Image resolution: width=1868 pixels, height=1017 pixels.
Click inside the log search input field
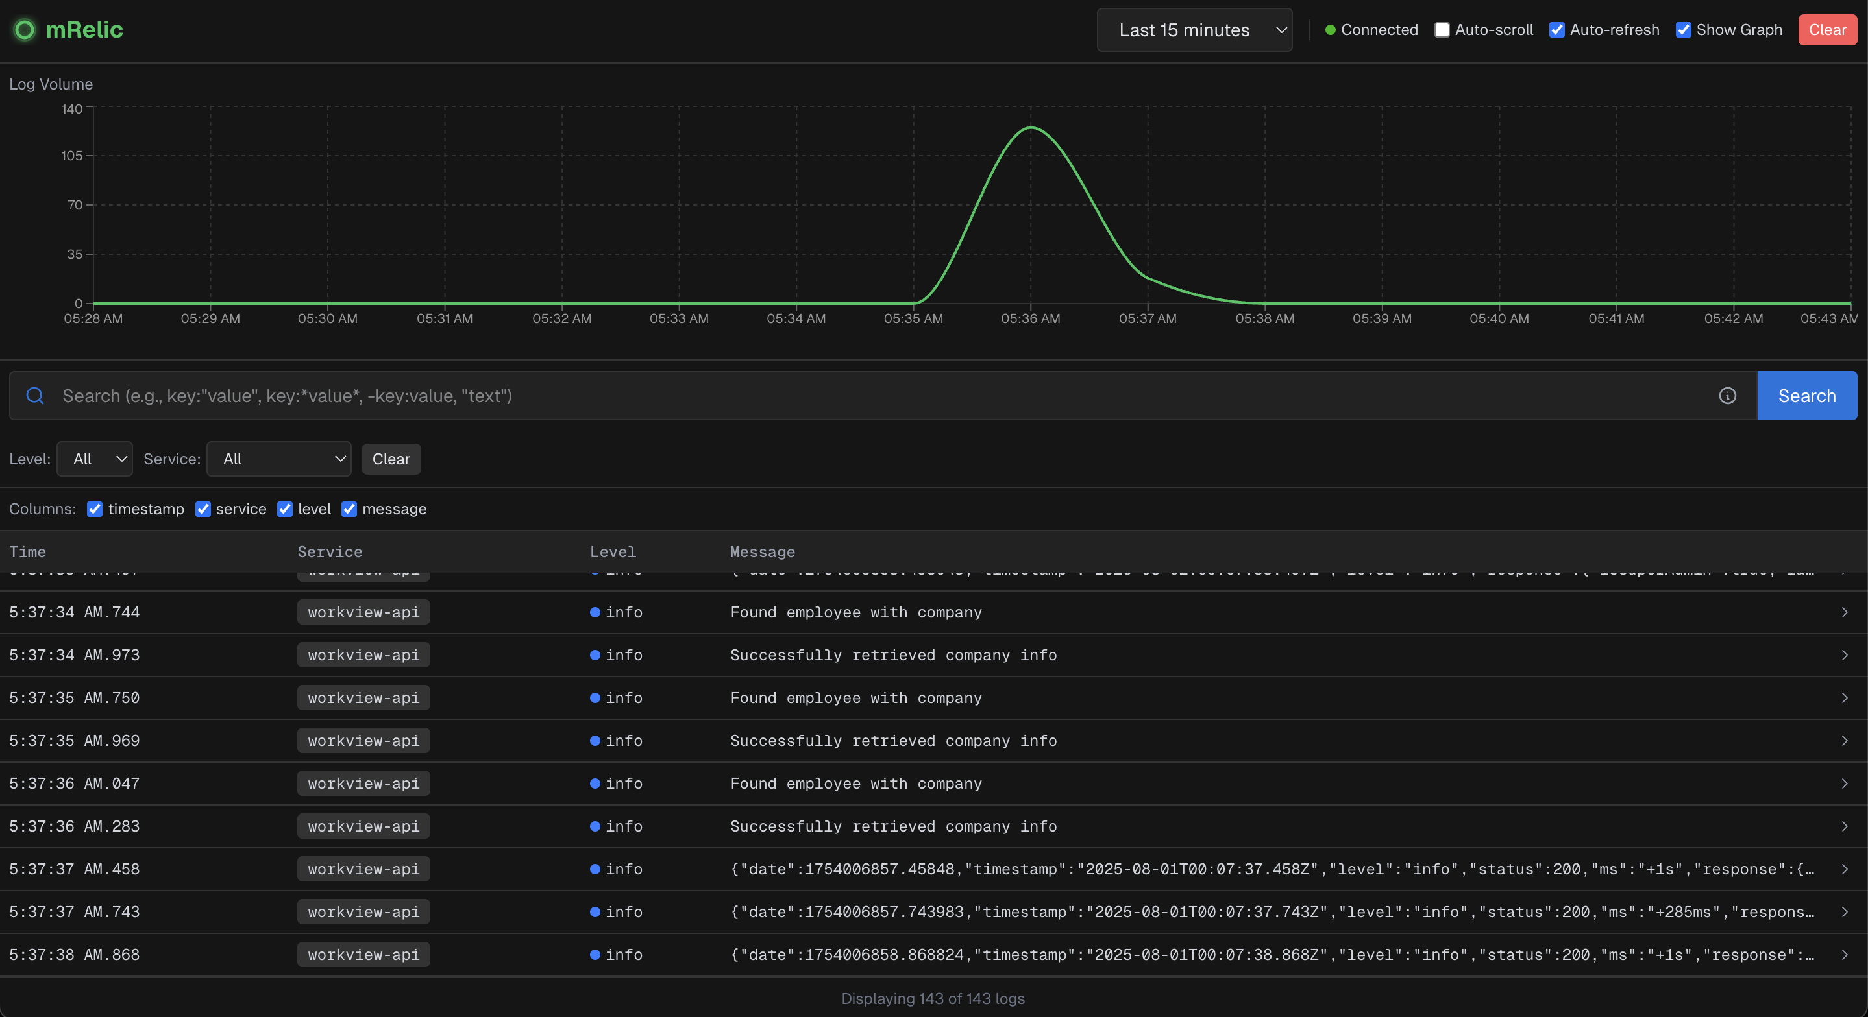coord(885,396)
